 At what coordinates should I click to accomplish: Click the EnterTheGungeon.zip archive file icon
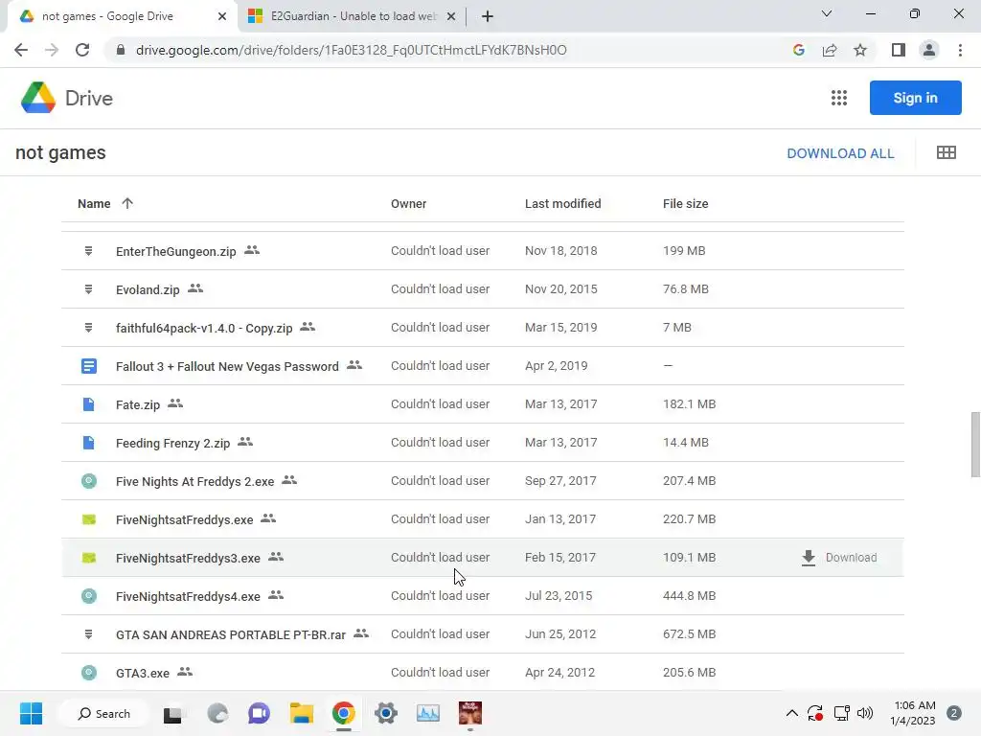click(x=89, y=251)
